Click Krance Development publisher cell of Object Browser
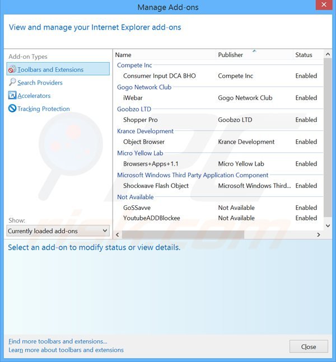 coord(246,142)
